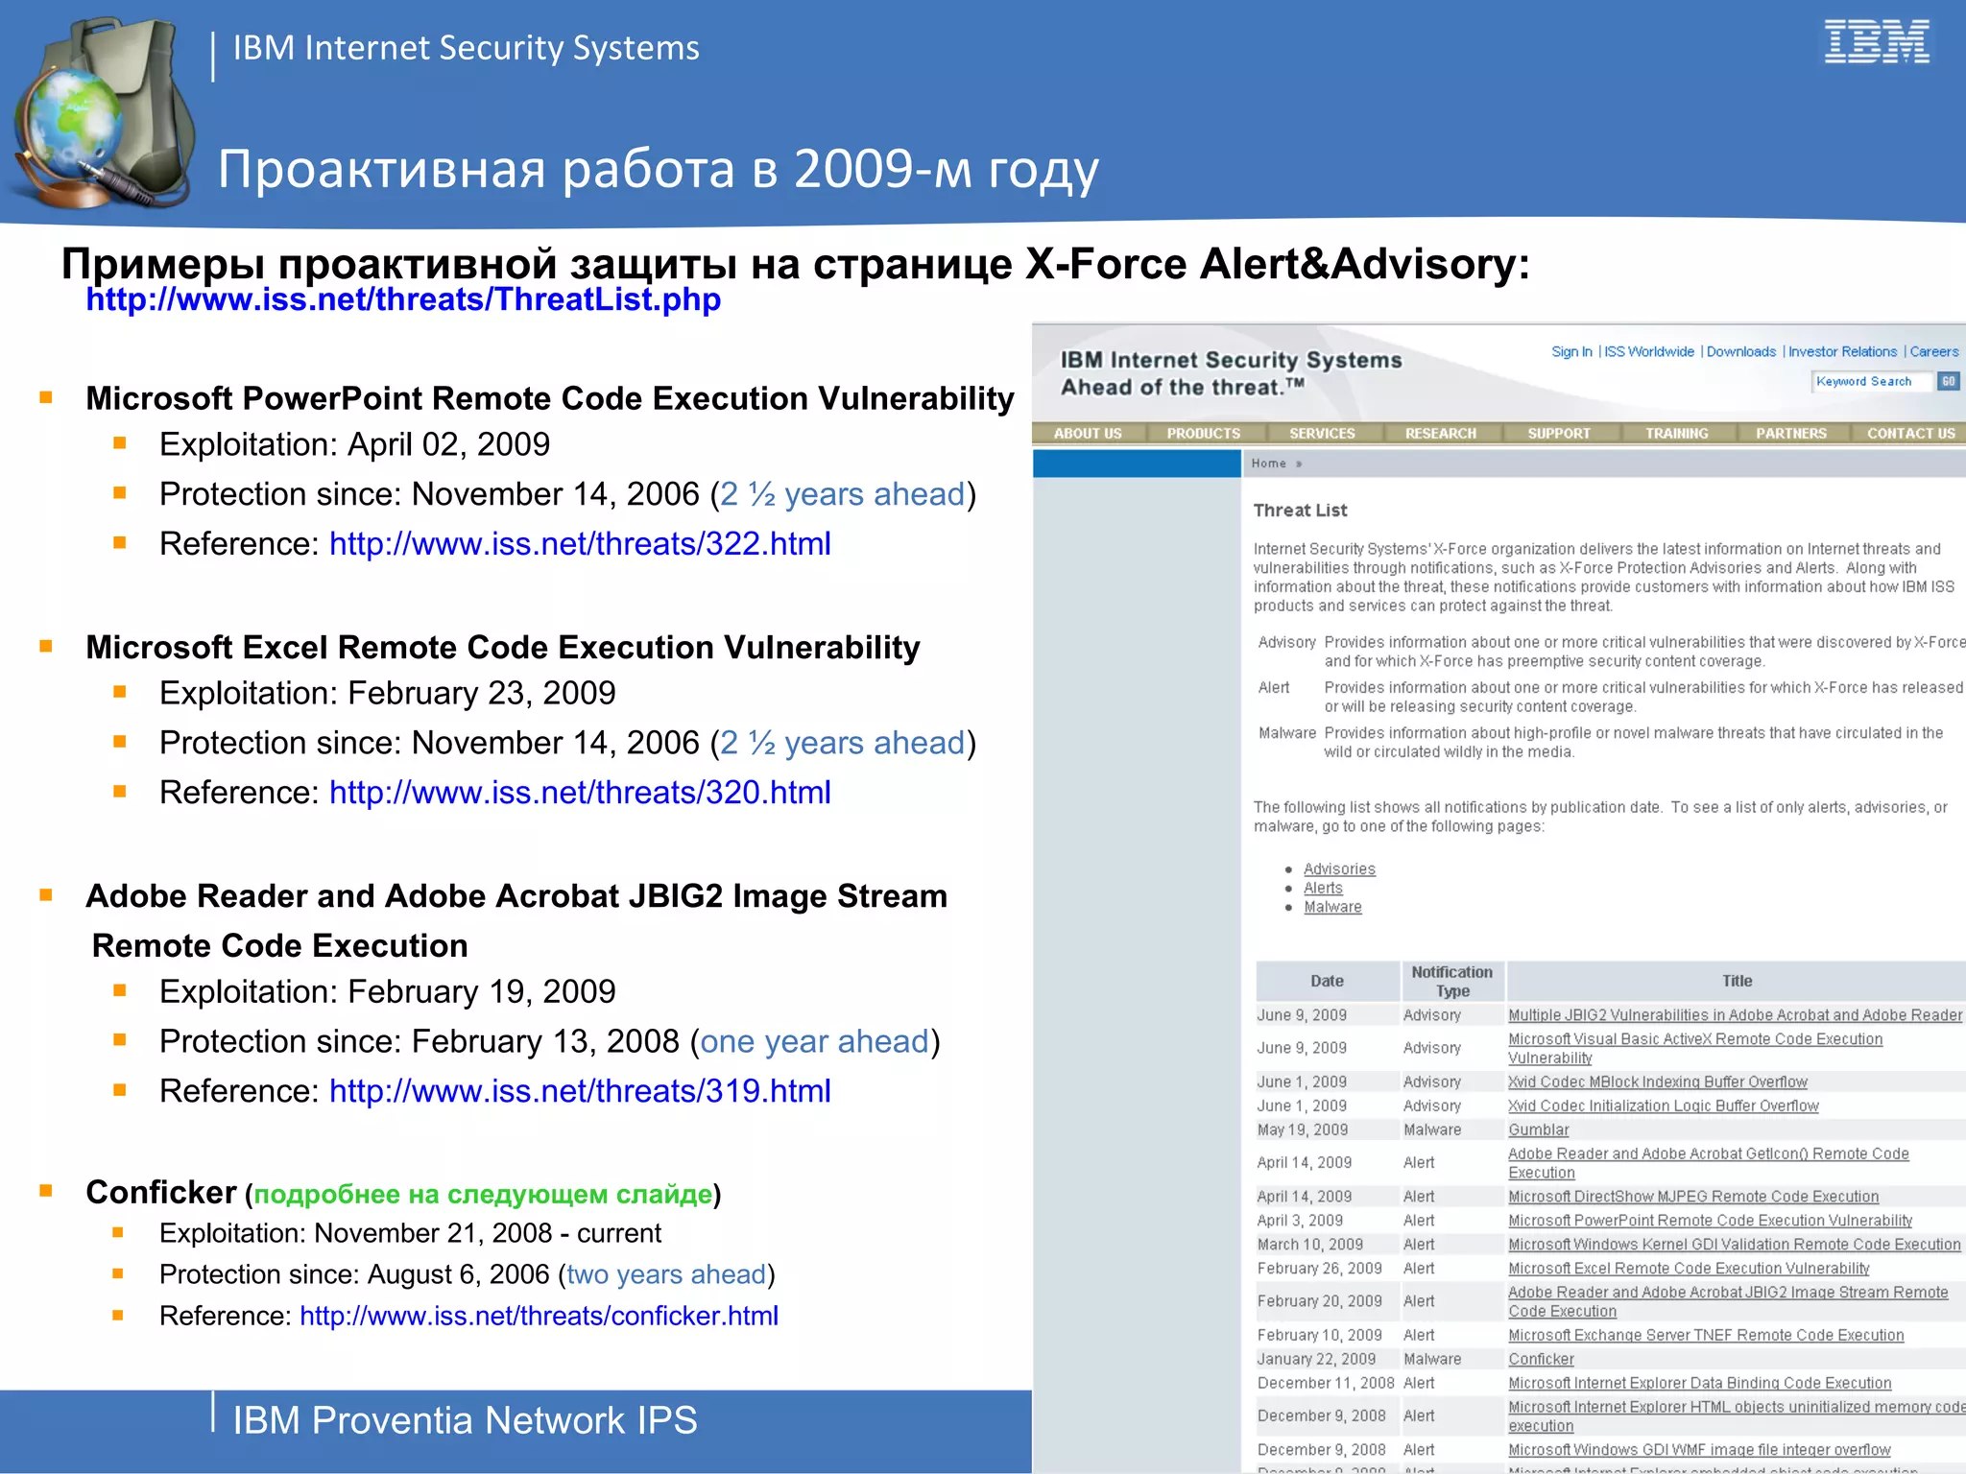Select 'Exploitation: February 23, 2009' bullet text
Image resolution: width=1966 pixels, height=1474 pixels.
tap(387, 693)
